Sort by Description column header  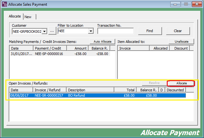90,90
